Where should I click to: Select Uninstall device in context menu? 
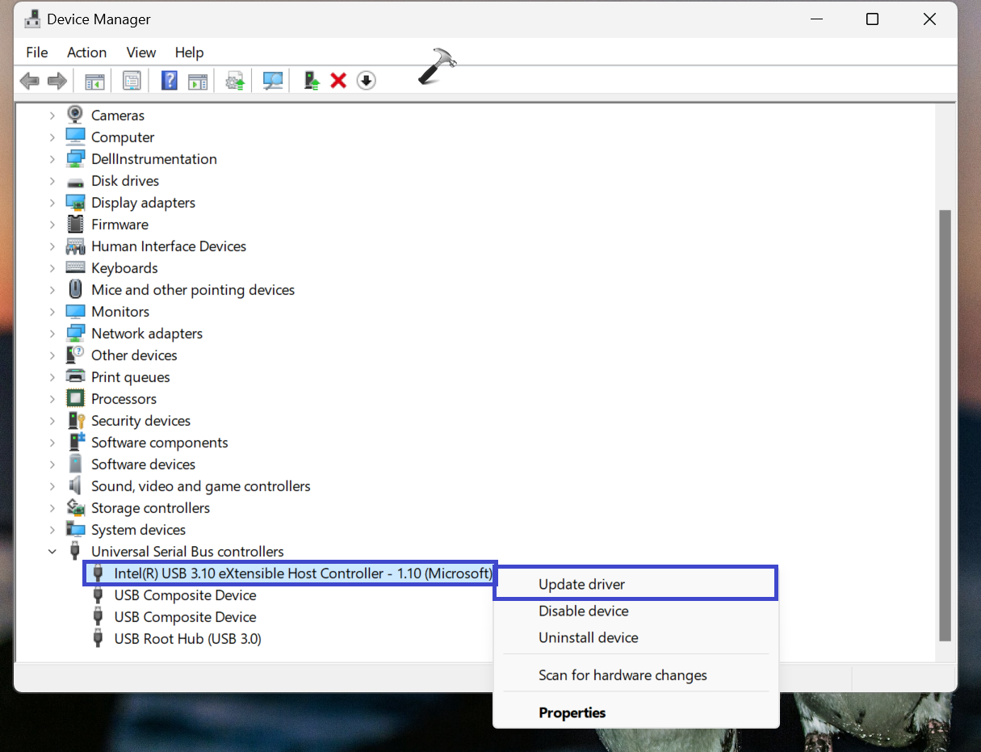(588, 638)
